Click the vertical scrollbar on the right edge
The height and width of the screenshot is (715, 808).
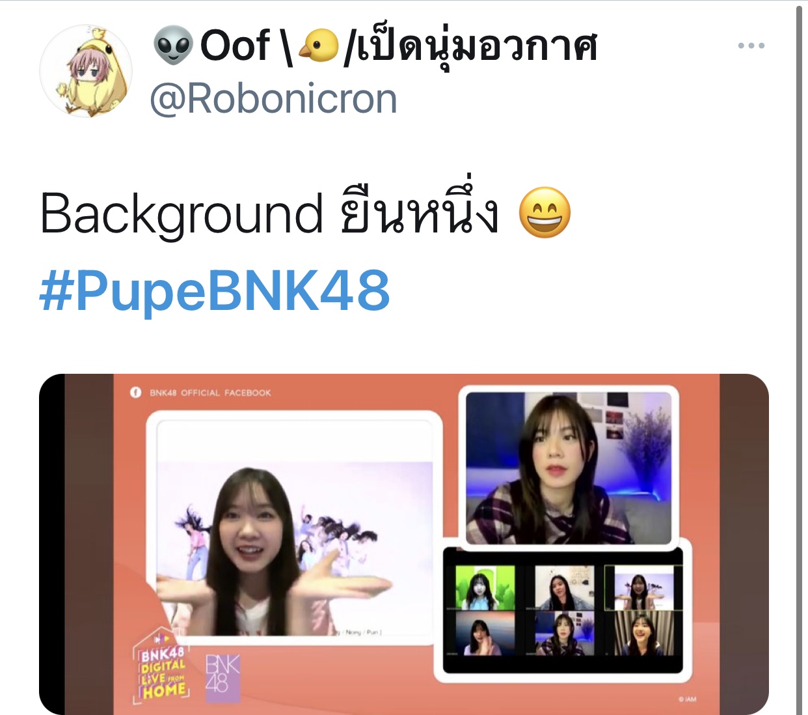[x=800, y=359]
